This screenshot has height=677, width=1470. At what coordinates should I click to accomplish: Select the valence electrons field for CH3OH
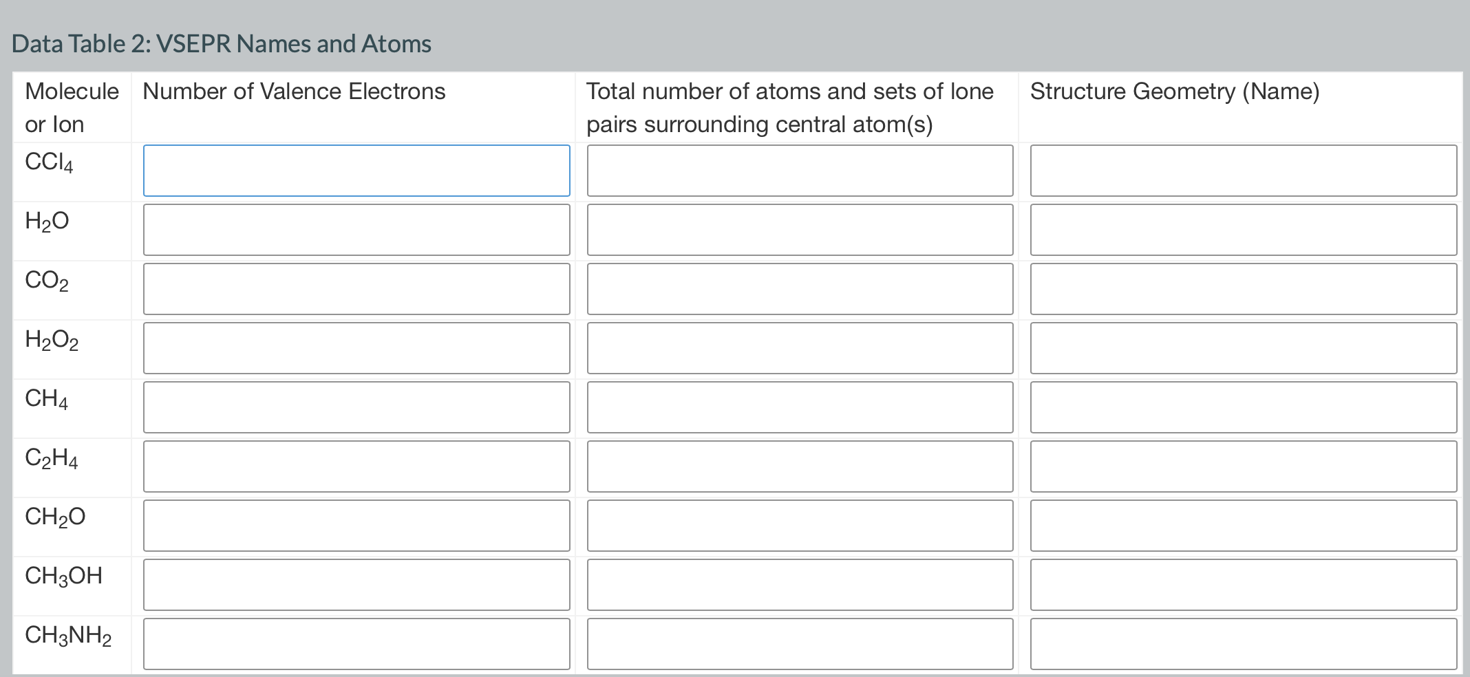coord(356,584)
